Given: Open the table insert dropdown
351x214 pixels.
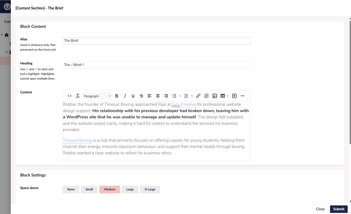Looking at the screenshot, I should tap(227, 96).
